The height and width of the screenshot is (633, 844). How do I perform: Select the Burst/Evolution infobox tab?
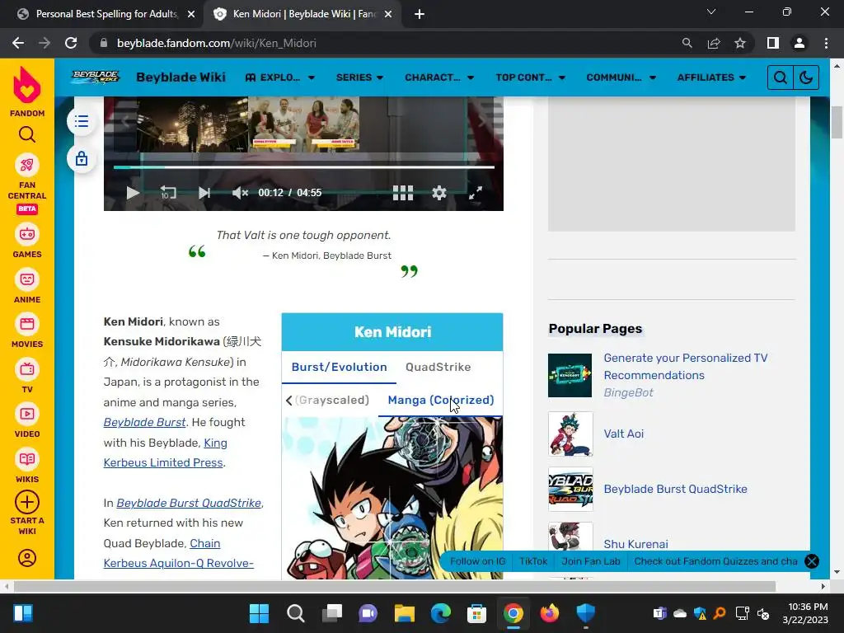point(339,367)
